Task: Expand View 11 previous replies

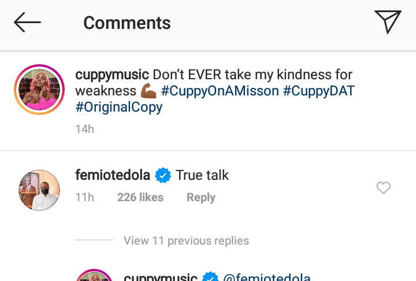Action: tap(186, 241)
